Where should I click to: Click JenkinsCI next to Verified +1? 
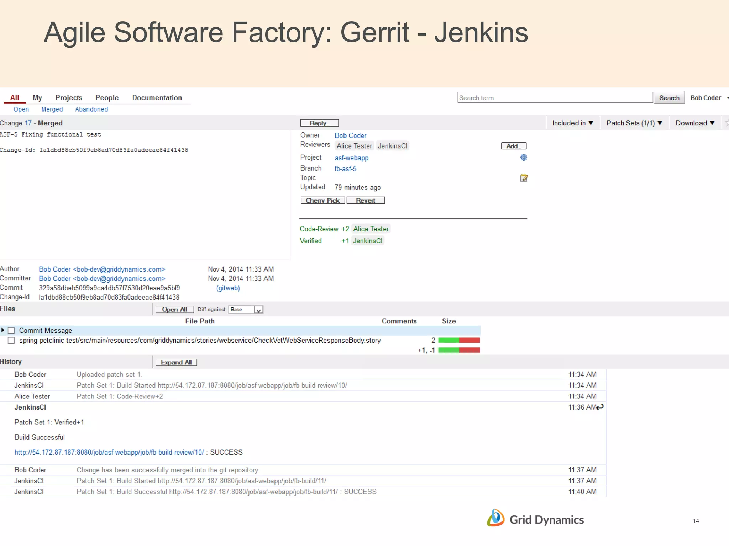pos(368,241)
